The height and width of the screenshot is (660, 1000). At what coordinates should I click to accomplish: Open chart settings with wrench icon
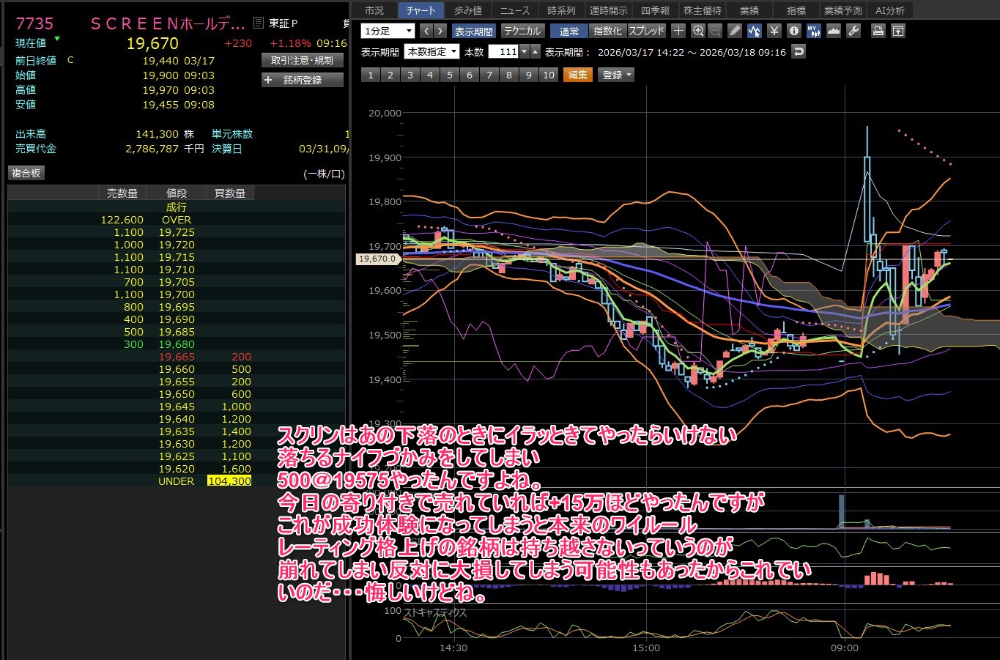tap(853, 31)
